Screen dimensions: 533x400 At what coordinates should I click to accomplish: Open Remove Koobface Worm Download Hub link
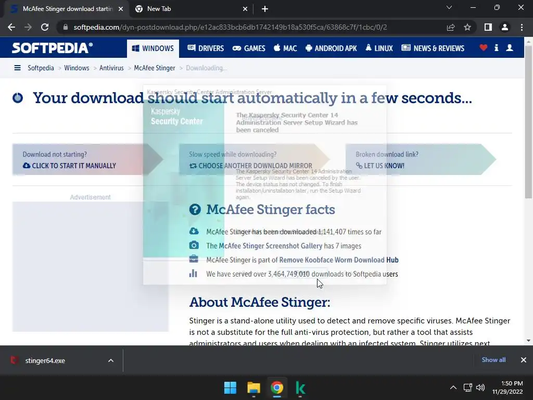click(339, 260)
